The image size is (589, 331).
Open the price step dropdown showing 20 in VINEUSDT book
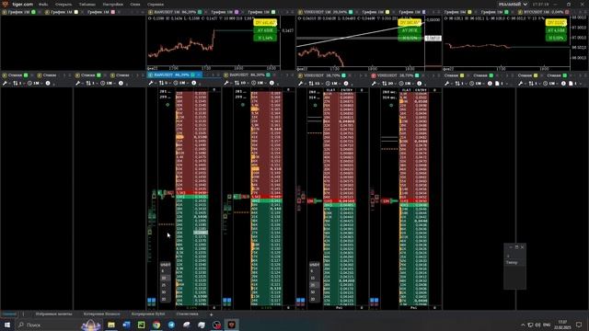[388, 83]
